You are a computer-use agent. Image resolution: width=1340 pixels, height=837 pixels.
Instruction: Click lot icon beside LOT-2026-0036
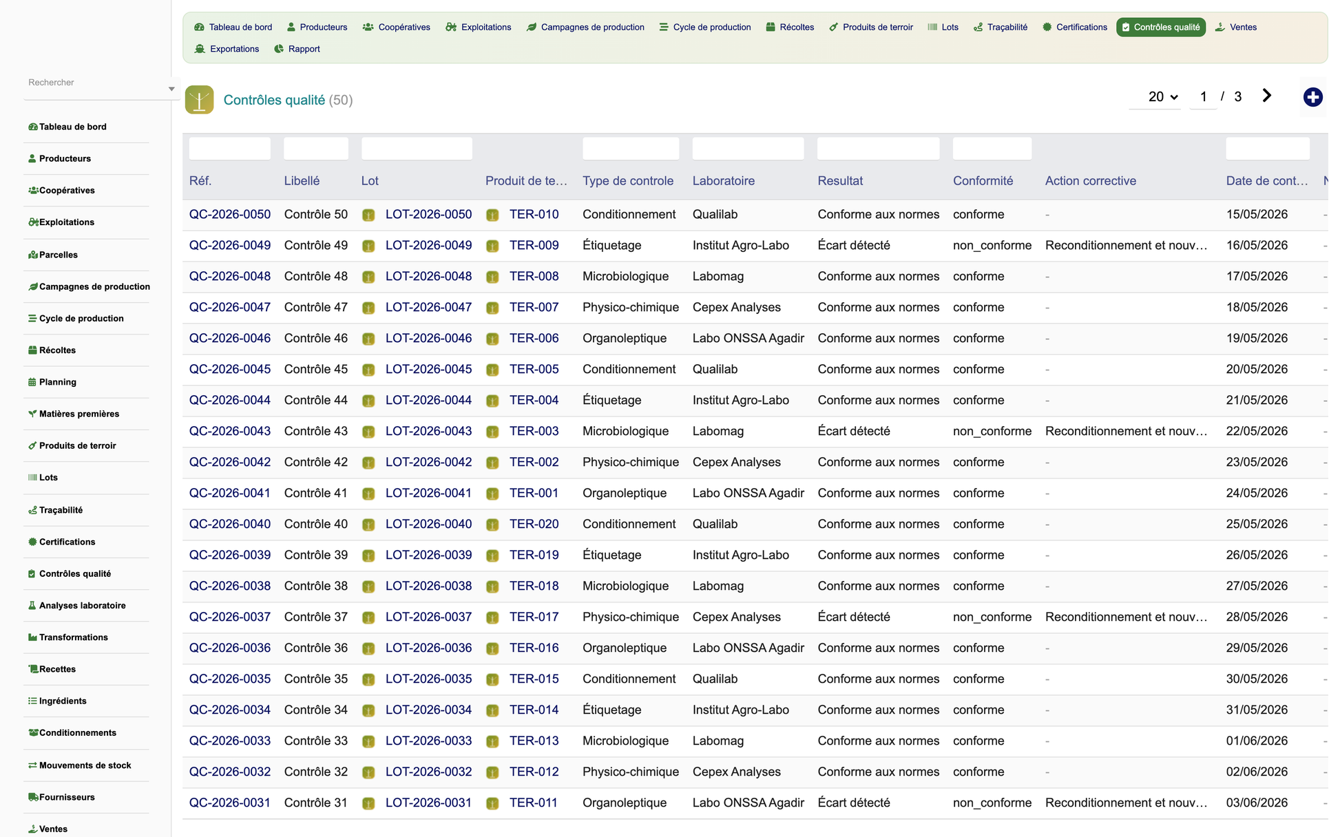click(368, 648)
